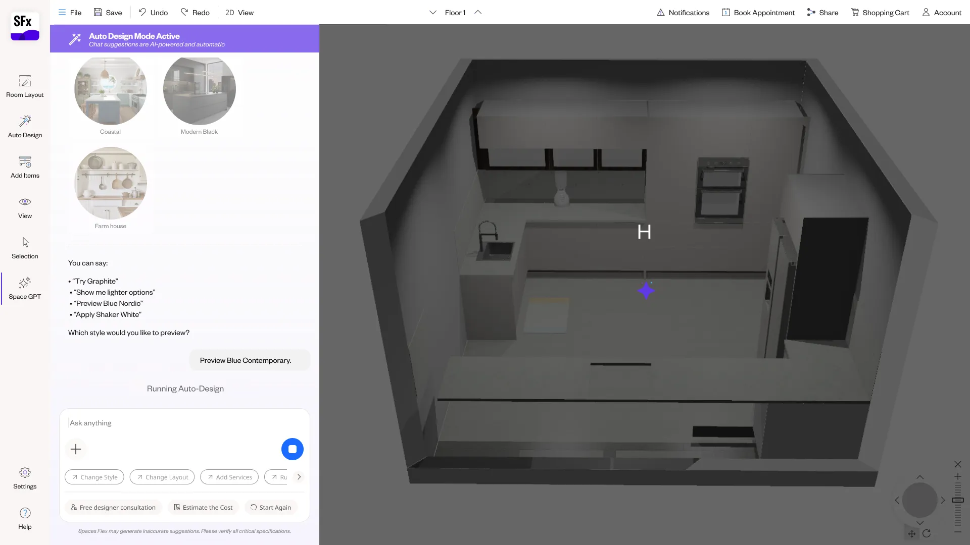Rotate camera left arrow
970x545 pixels.
[897, 500]
